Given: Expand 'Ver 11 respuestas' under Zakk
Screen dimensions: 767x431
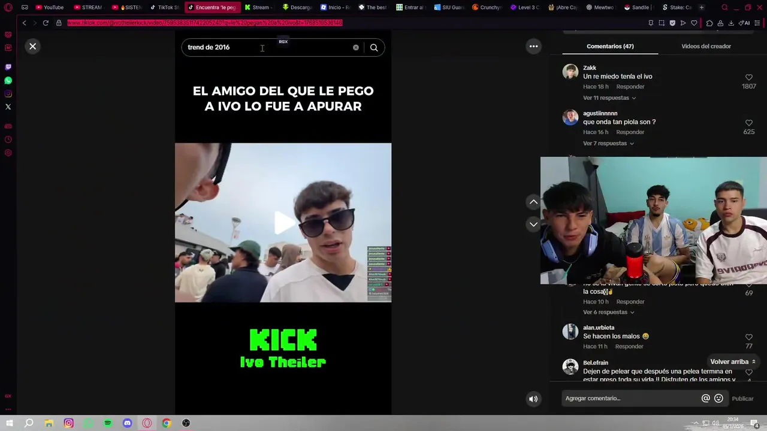Looking at the screenshot, I should (609, 98).
